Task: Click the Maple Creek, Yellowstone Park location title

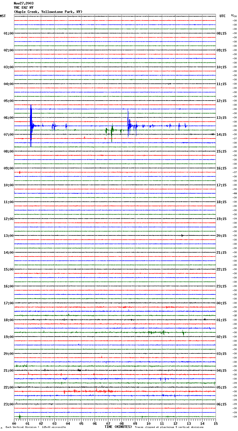Action: 48,12
